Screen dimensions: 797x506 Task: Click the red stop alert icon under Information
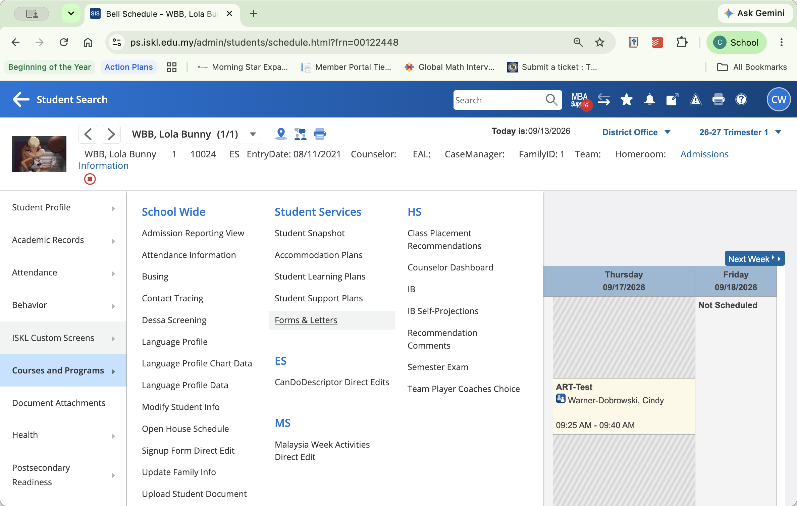pos(90,179)
